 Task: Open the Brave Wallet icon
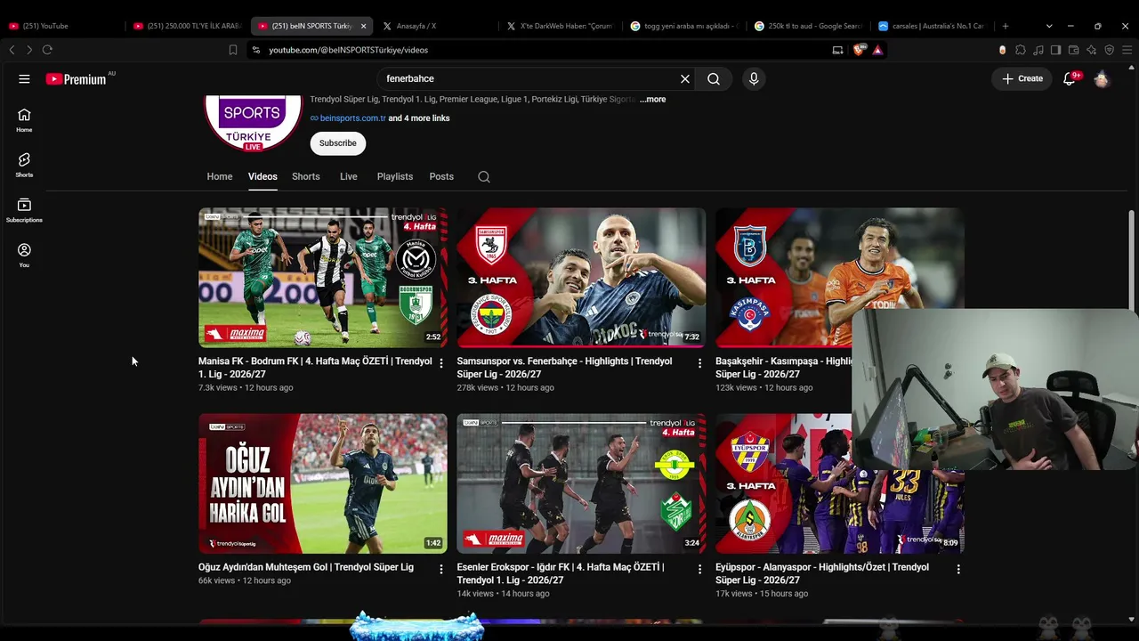coord(1073,50)
